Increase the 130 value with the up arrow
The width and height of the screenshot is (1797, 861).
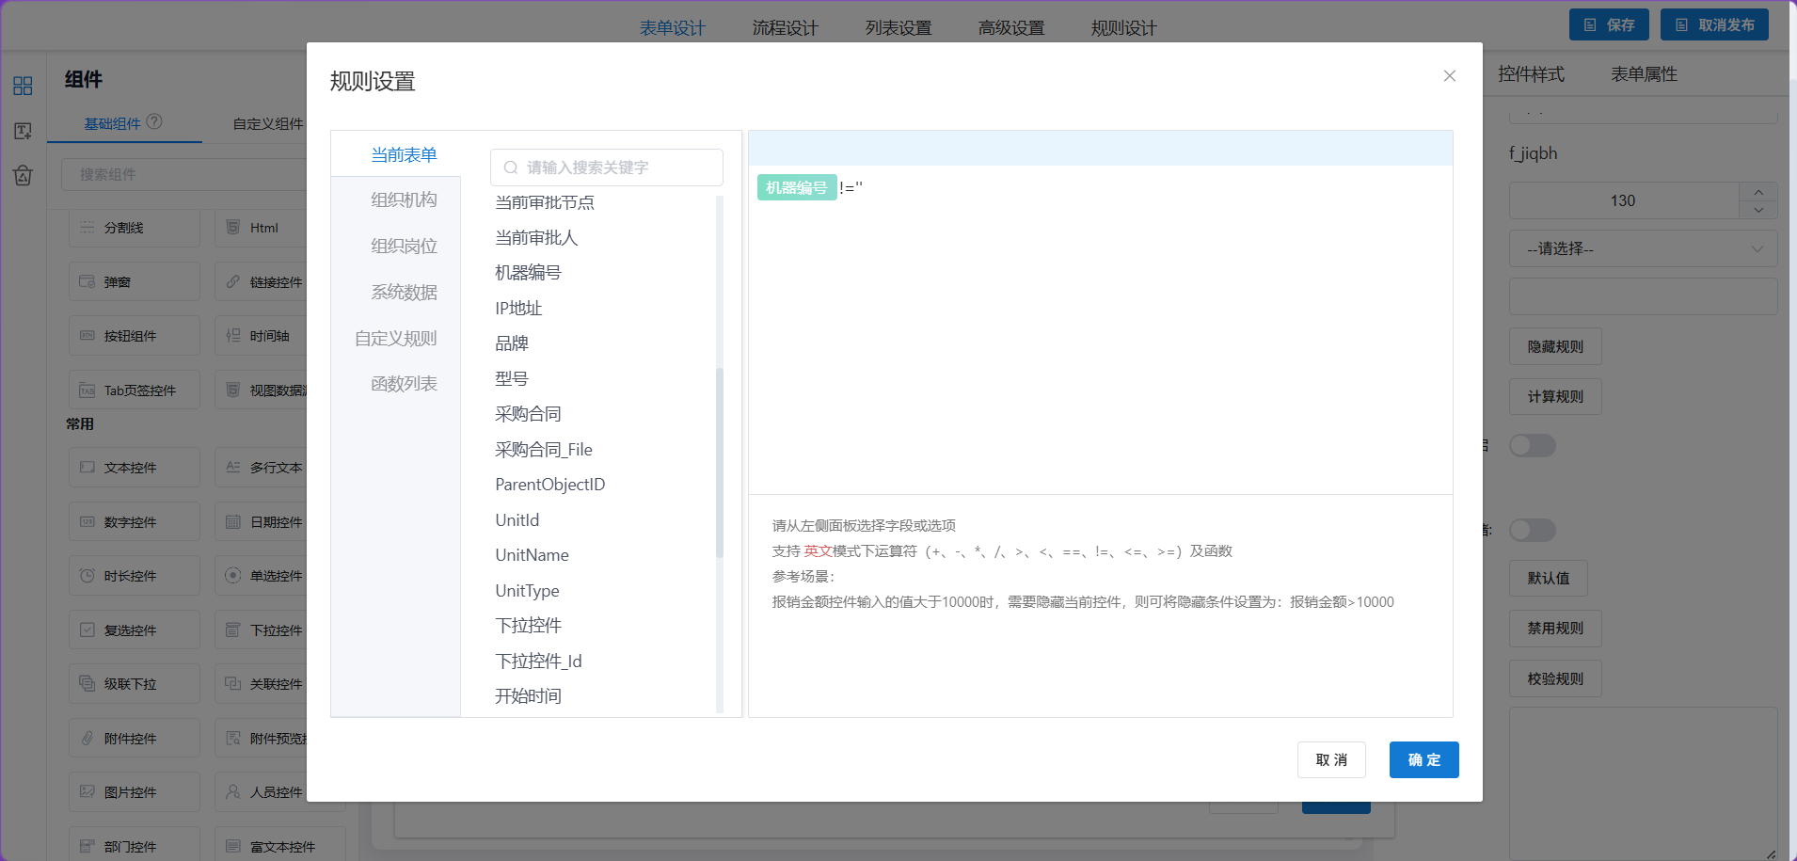point(1758,192)
